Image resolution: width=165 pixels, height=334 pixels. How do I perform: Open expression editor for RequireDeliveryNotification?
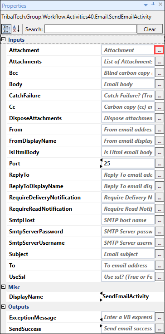[159, 198]
